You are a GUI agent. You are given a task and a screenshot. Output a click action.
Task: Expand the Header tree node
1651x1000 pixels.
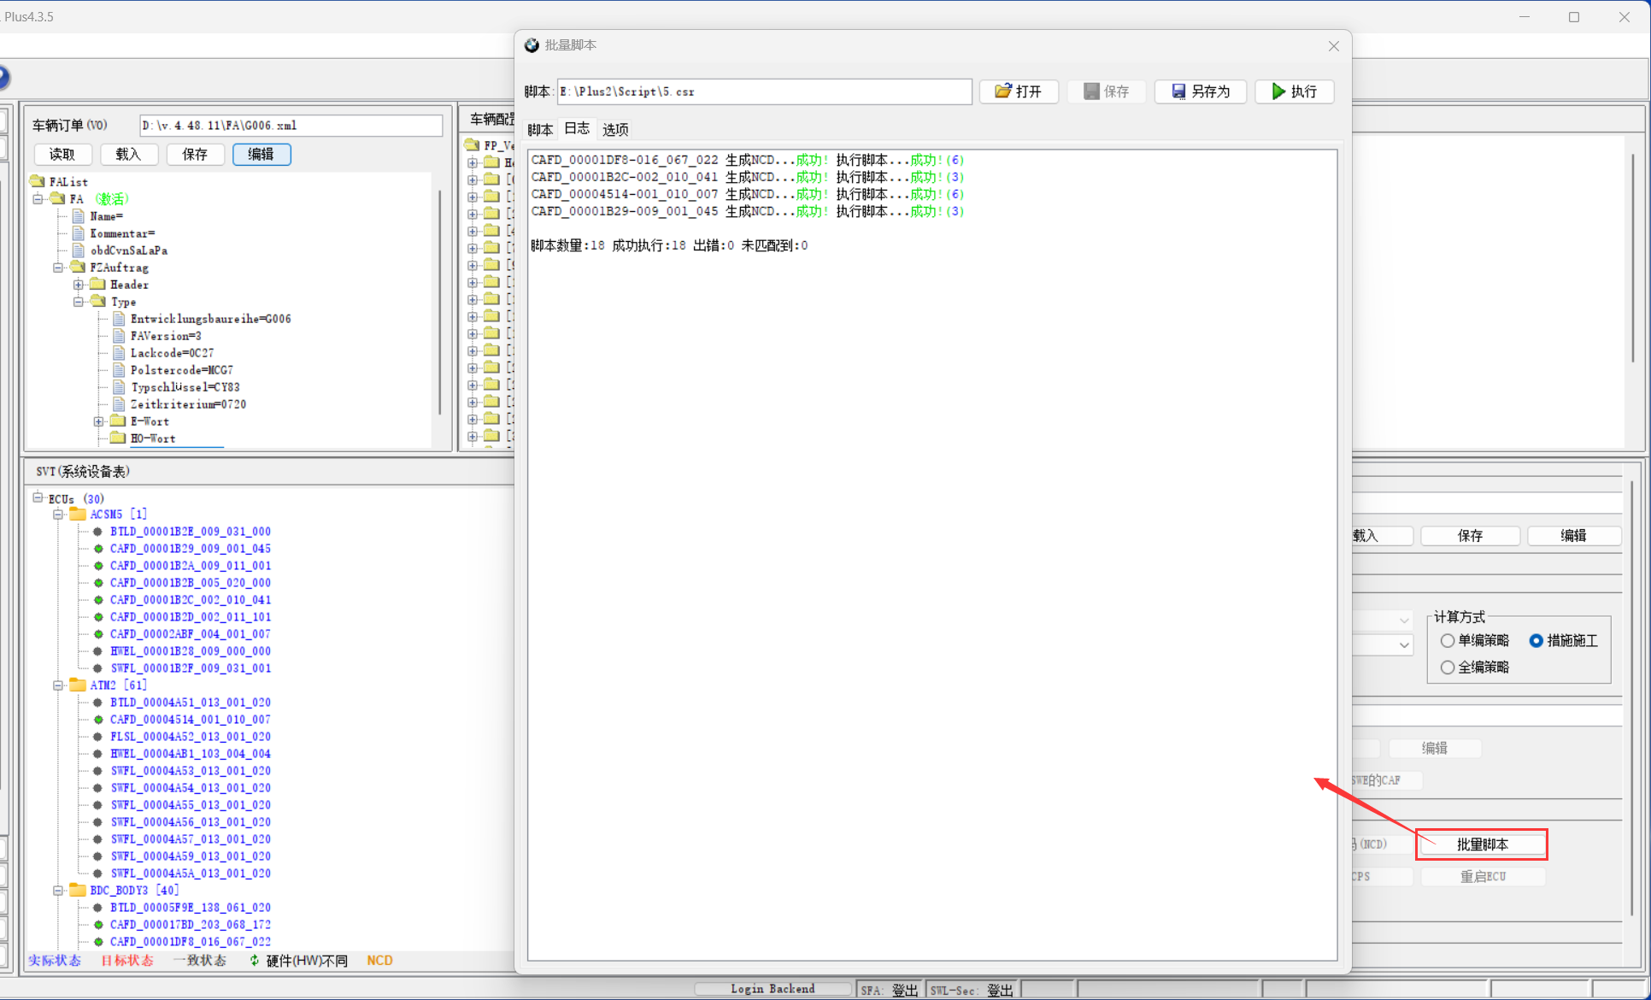click(79, 285)
